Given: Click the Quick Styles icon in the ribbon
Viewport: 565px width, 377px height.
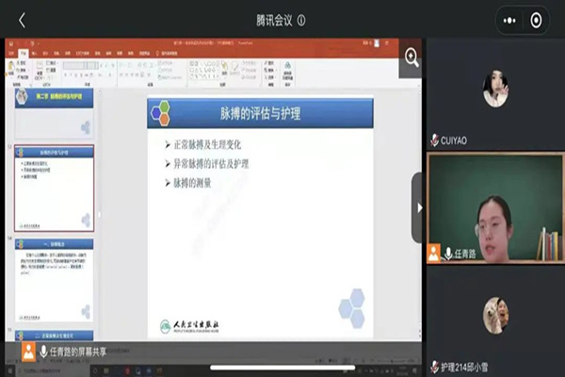Looking at the screenshot, I should (234, 68).
